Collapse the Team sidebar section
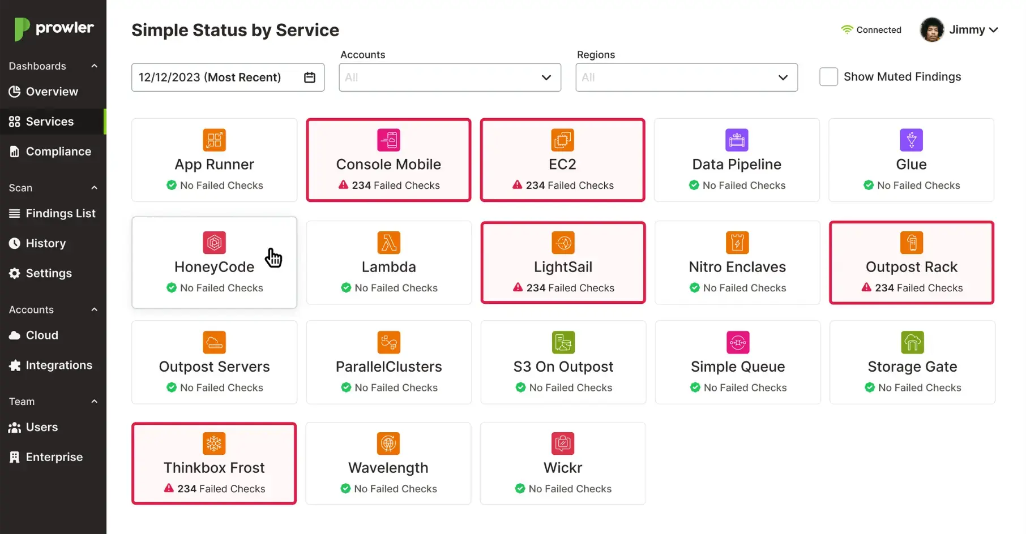Image resolution: width=1026 pixels, height=534 pixels. point(94,402)
